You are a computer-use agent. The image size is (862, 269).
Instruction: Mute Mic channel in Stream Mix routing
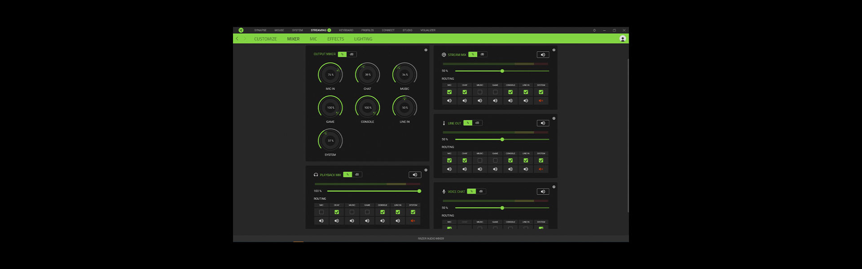[449, 101]
